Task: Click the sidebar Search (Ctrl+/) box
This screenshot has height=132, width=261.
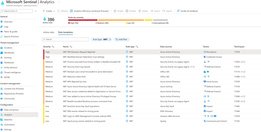Action: tap(17, 11)
